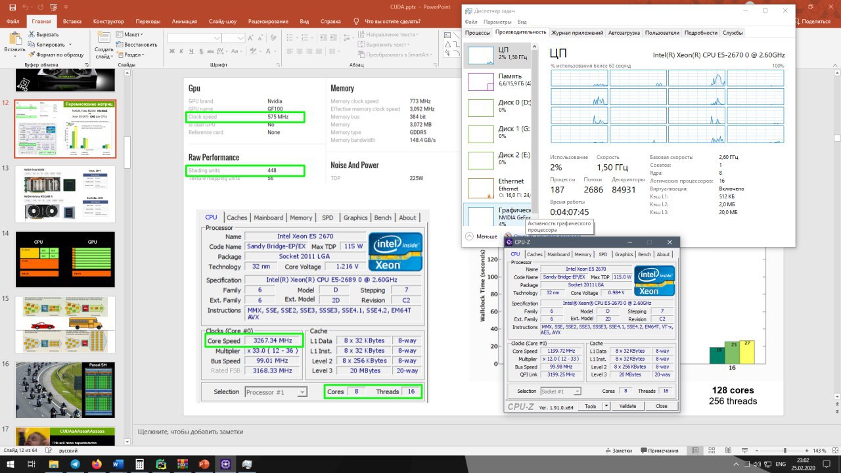Open Word from the taskbar
Image resolution: width=841 pixels, height=473 pixels.
point(118,464)
